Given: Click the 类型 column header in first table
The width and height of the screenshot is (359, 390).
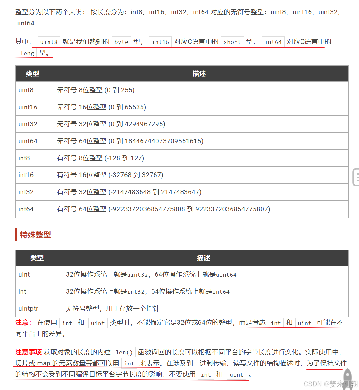Looking at the screenshot, I should click(33, 74).
